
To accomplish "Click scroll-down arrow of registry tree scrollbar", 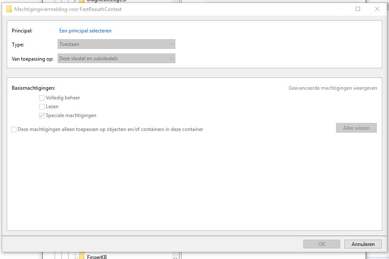I will 175,258.
